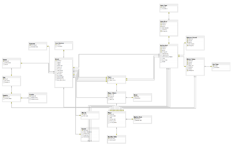Click the Bowling_Id primary key icon
This screenshot has width=231, height=146.
pyautogui.click(x=109, y=138)
